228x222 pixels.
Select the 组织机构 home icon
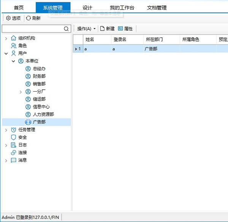14,38
